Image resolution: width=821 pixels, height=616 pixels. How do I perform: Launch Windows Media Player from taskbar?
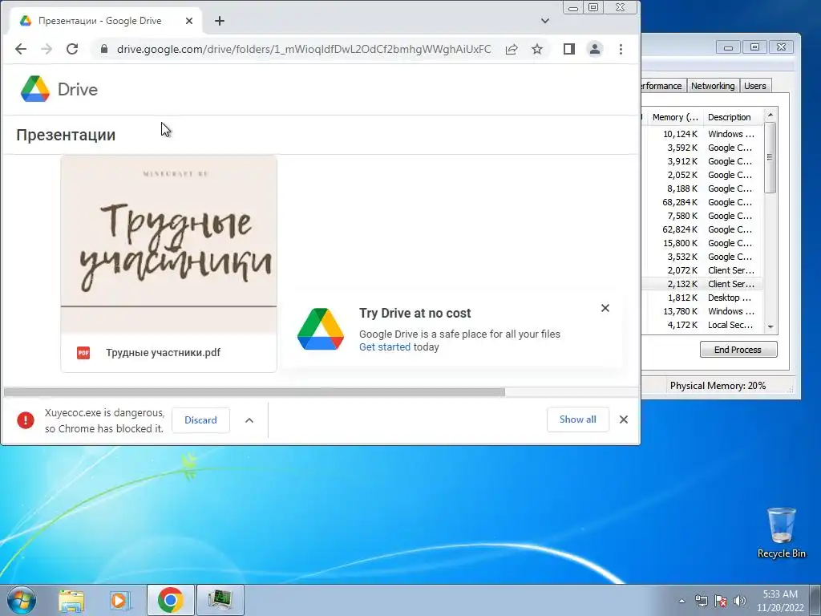coord(120,600)
